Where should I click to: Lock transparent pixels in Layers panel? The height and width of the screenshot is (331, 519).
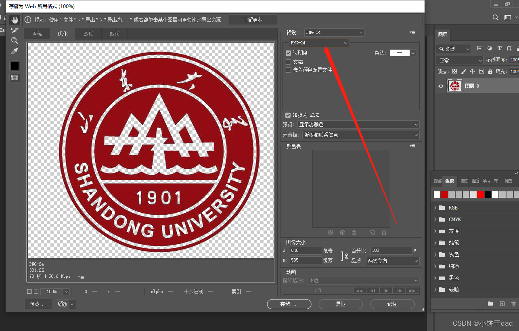[454, 71]
